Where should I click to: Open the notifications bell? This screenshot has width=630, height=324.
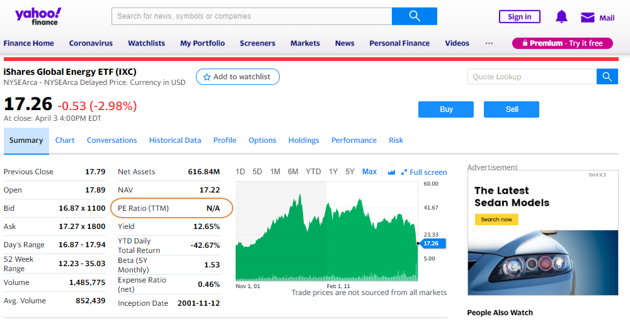point(561,17)
